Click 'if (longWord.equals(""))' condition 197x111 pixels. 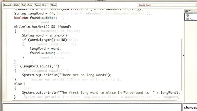[37, 66]
